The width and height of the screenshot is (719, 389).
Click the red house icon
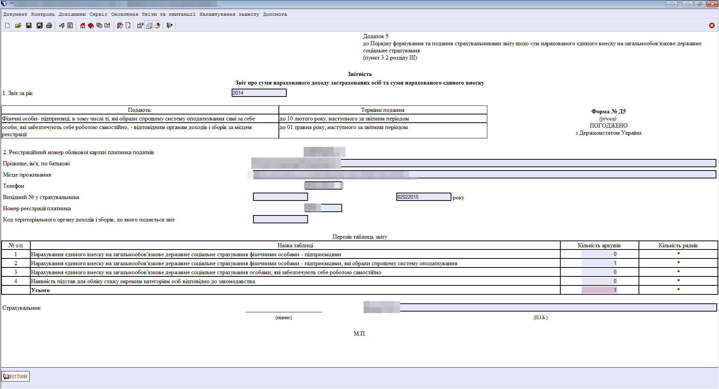83,25
